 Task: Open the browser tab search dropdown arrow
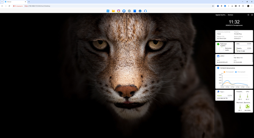coord(2,2)
